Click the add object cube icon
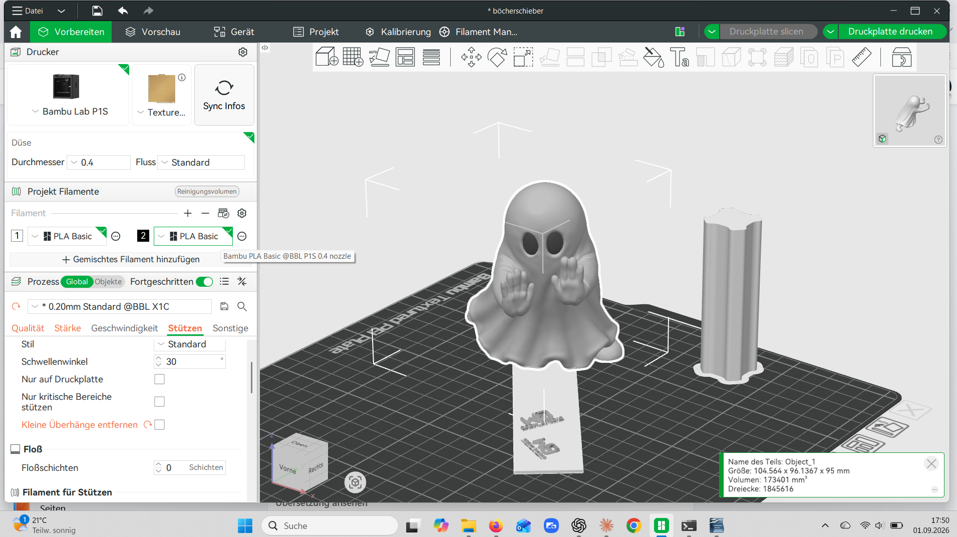Image resolution: width=957 pixels, height=537 pixels. [327, 57]
